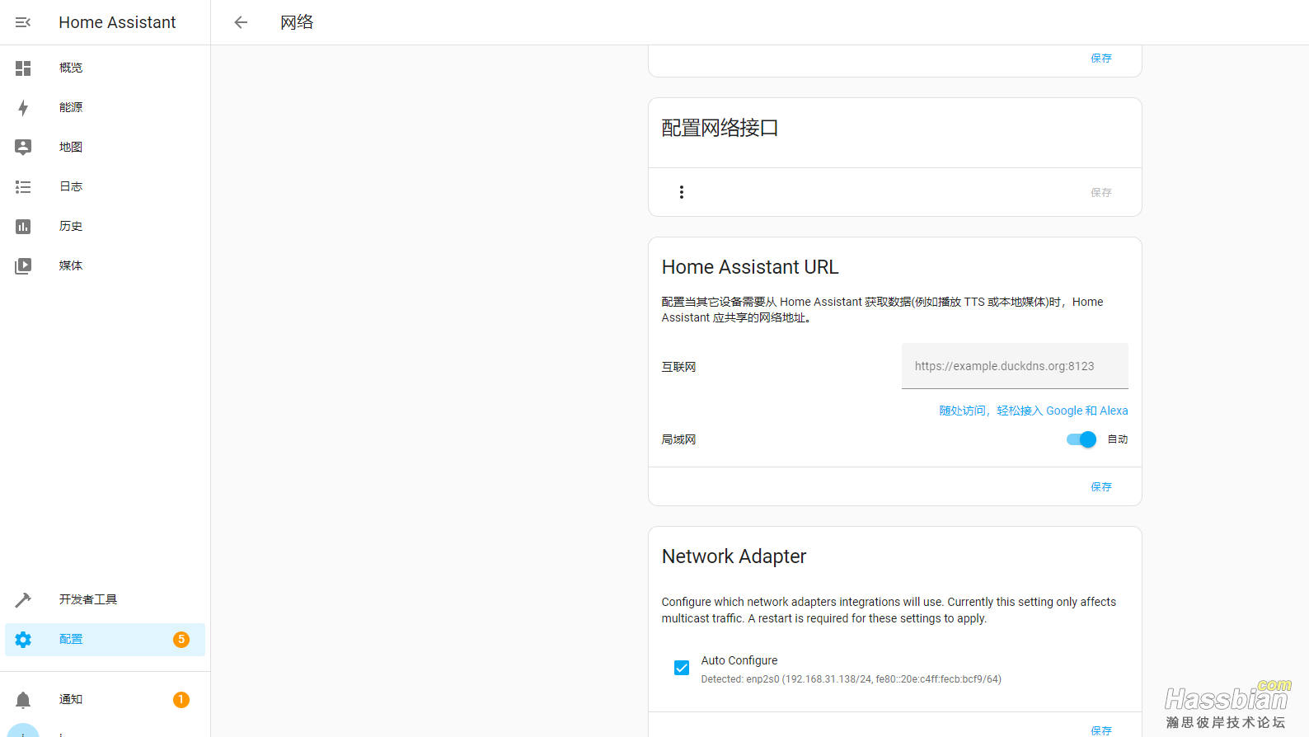The height and width of the screenshot is (737, 1309).
Task: Click 保存 in the topmost card
Action: [1101, 58]
